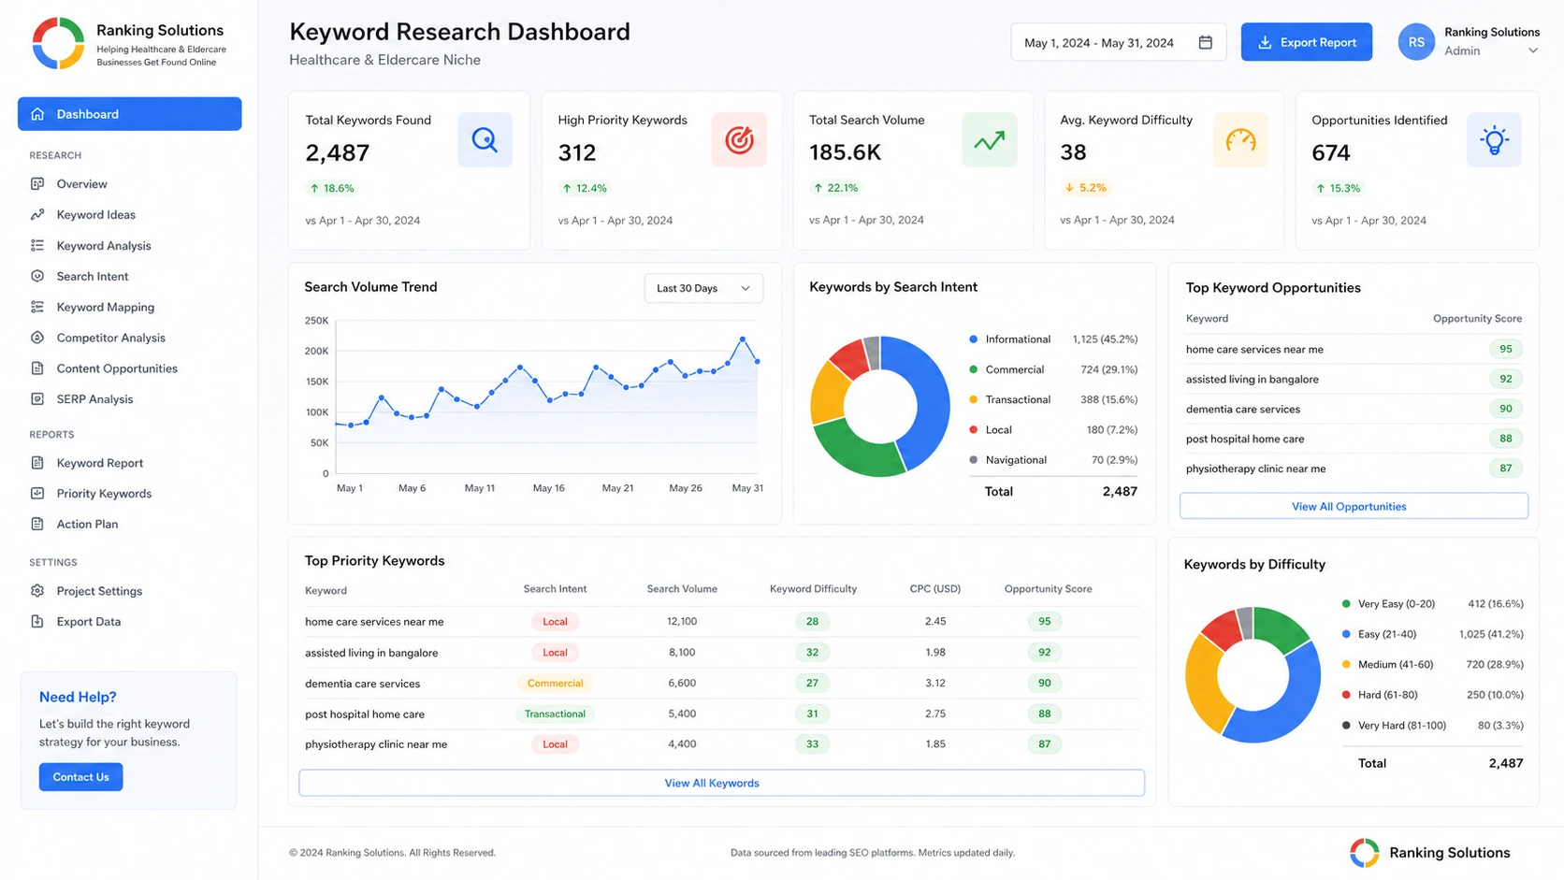Open the May 1 - May 31 date range picker
Screen dimensions: 1564x880
(x=1118, y=42)
